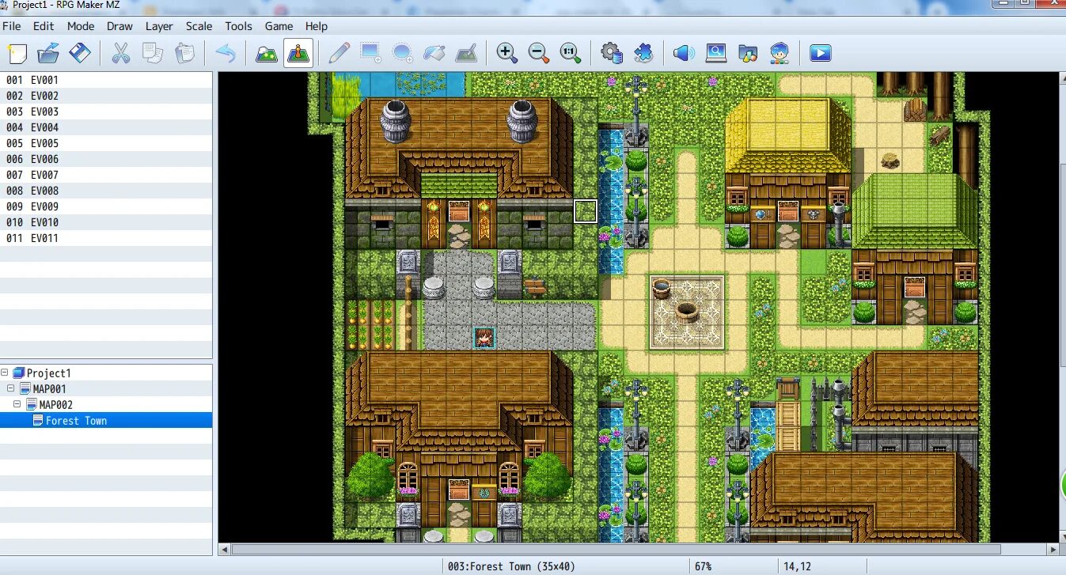
Task: Open the Help menu
Action: [317, 26]
